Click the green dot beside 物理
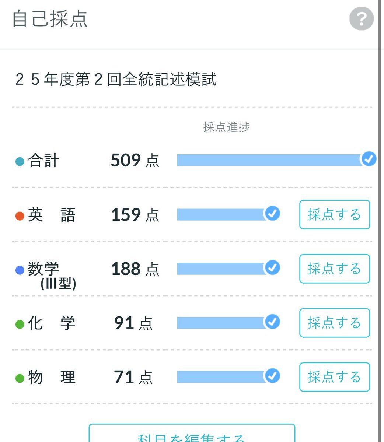 (20, 379)
